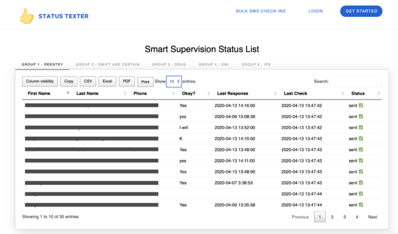Click the Previous pagination button

pyautogui.click(x=300, y=217)
